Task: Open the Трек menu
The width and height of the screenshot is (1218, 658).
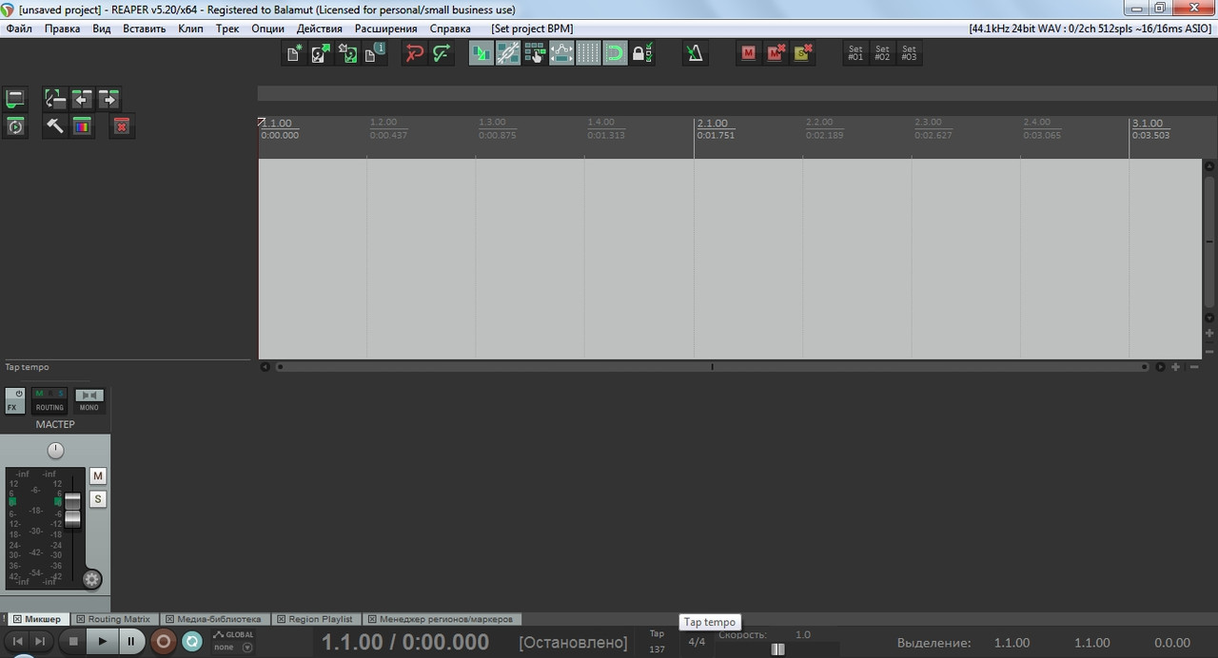Action: point(227,29)
